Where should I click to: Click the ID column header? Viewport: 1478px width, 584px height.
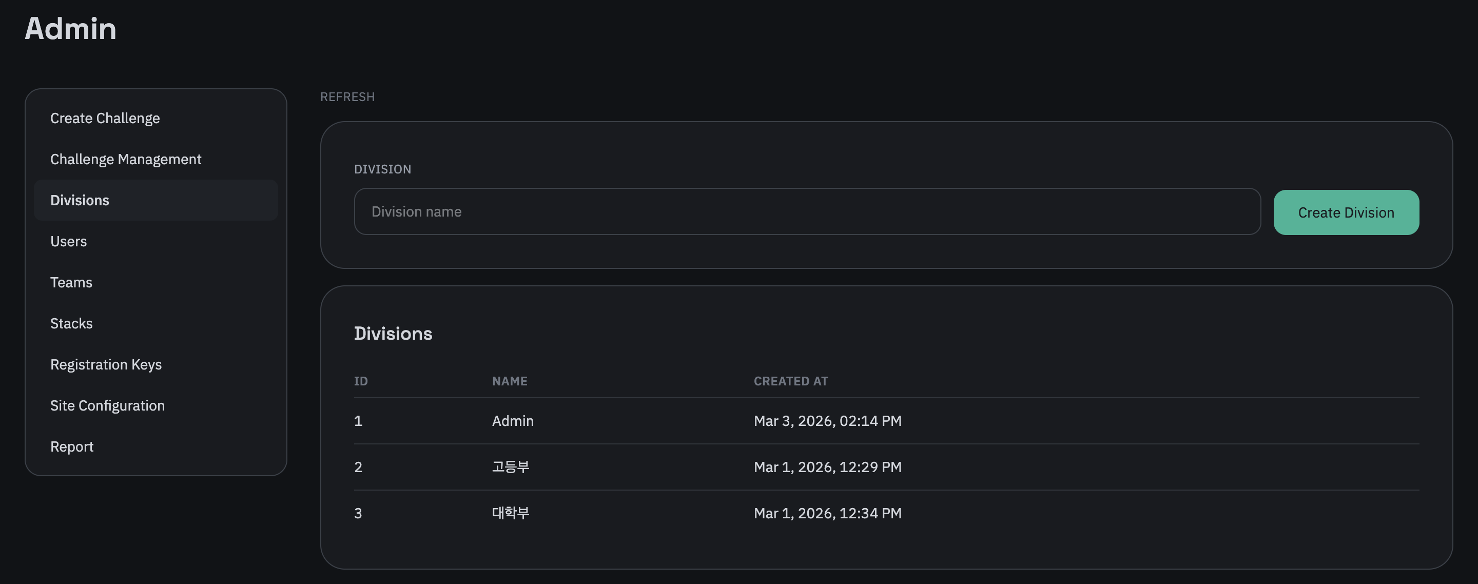361,381
